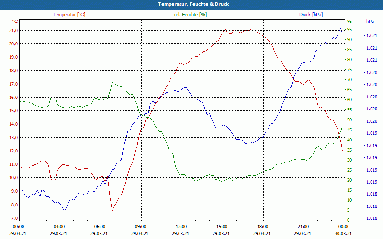The height and width of the screenshot is (239, 383).
Task: Click the 13,0 temperature axis tick
Action: (13, 138)
